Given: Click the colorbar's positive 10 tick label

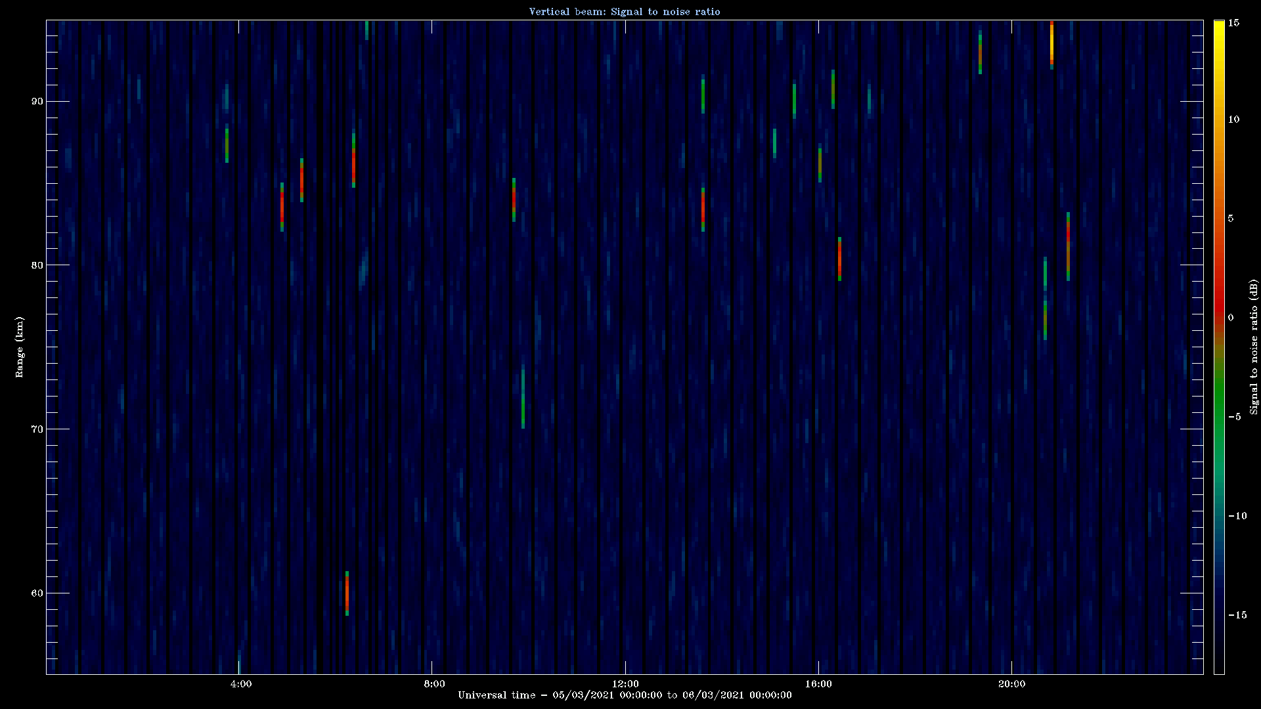Looking at the screenshot, I should [1233, 119].
